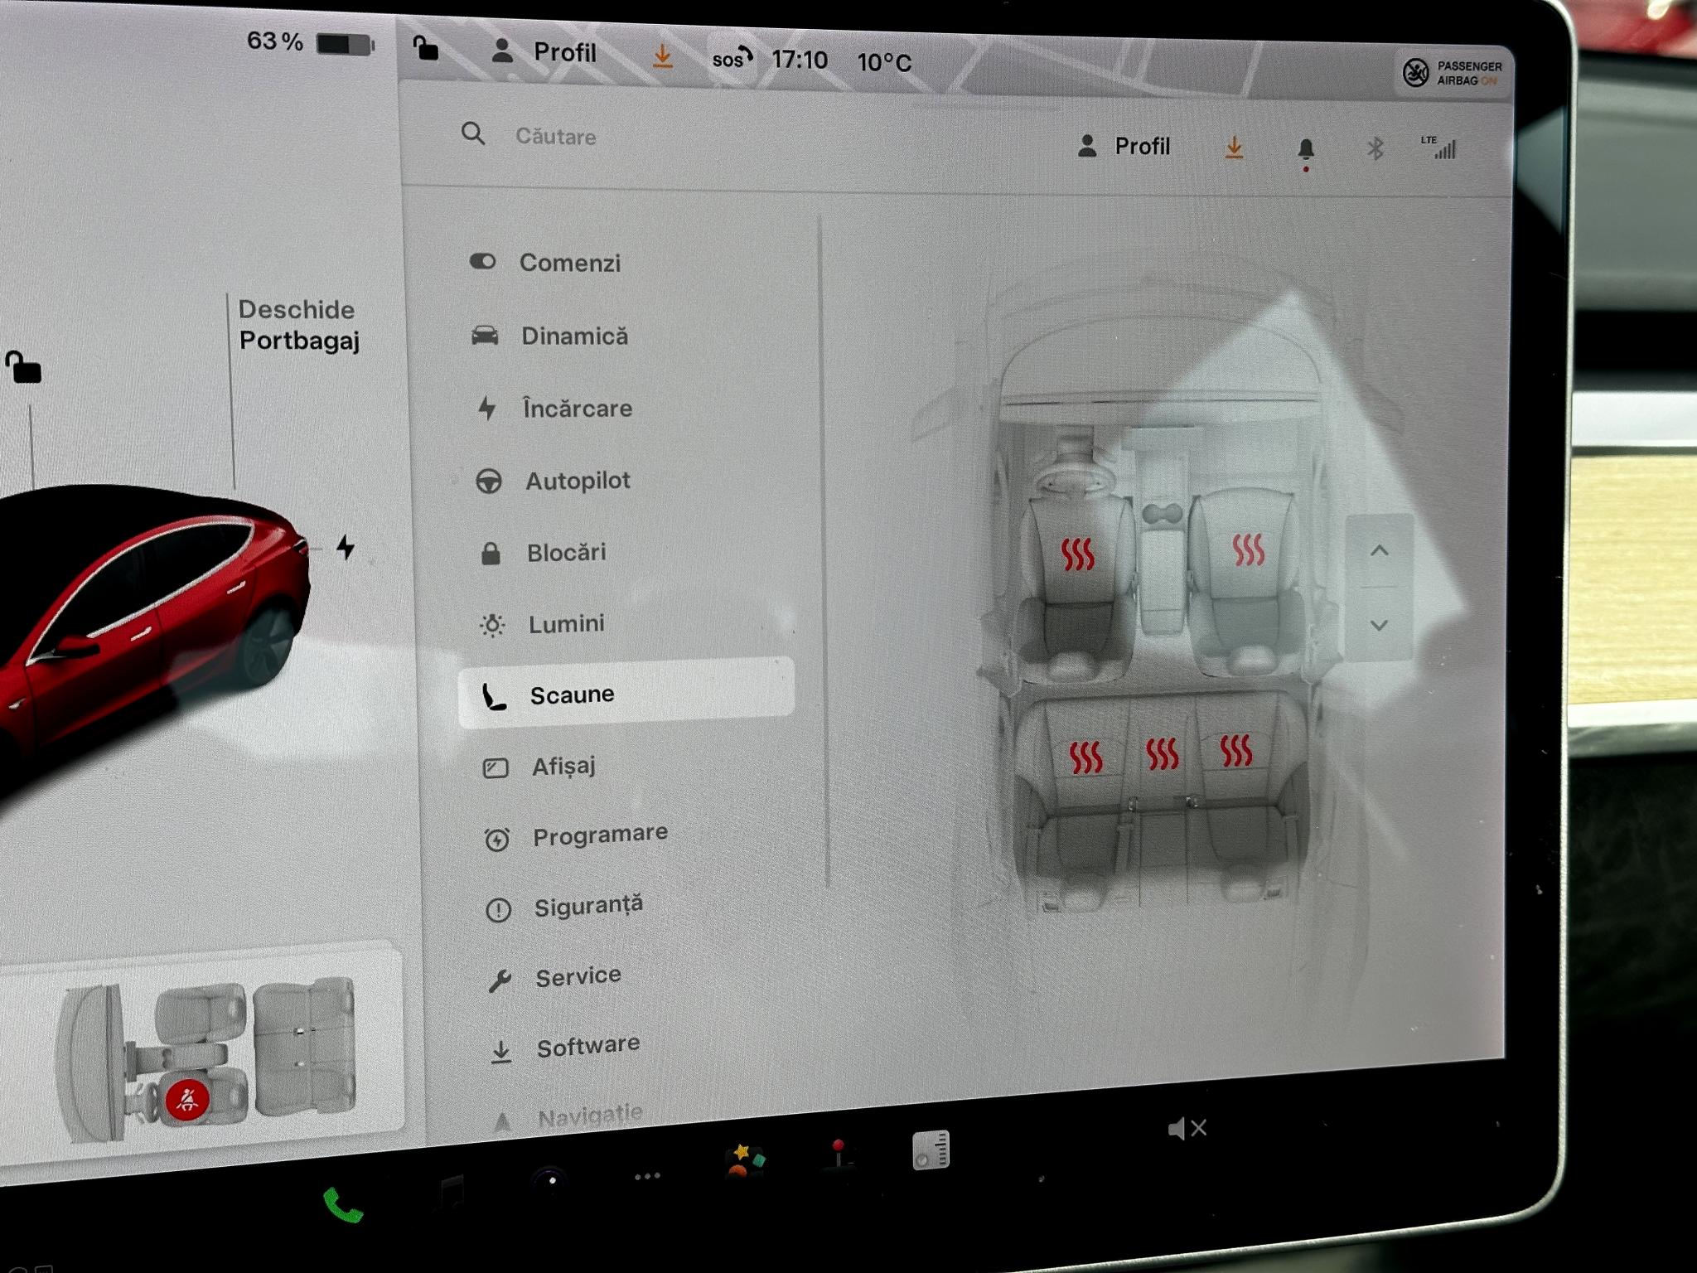Tap the battery percentage indicator

[x=311, y=41]
